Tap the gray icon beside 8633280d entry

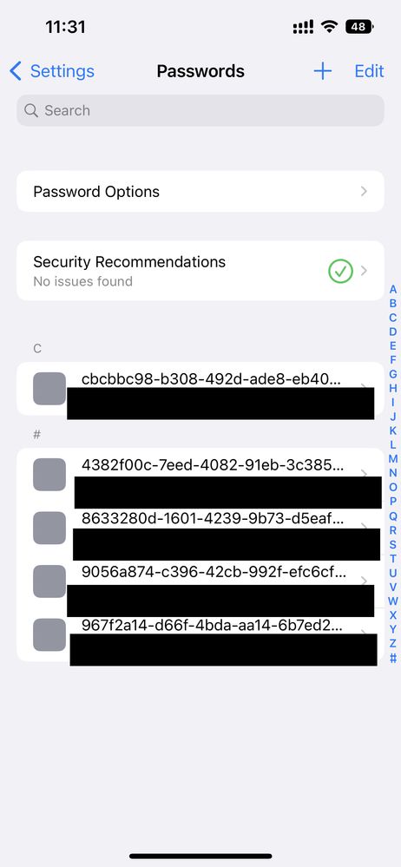[x=49, y=528]
